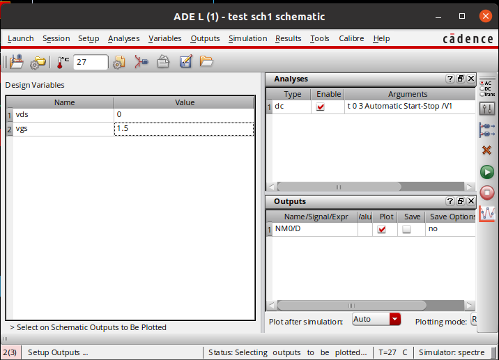
Task: Run the simulation with green play button
Action: click(x=487, y=173)
